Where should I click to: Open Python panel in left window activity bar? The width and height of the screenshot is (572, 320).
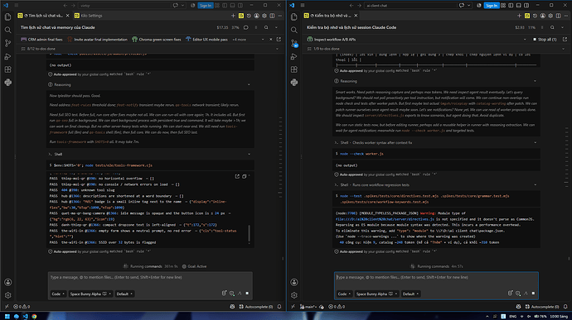click(x=7, y=83)
